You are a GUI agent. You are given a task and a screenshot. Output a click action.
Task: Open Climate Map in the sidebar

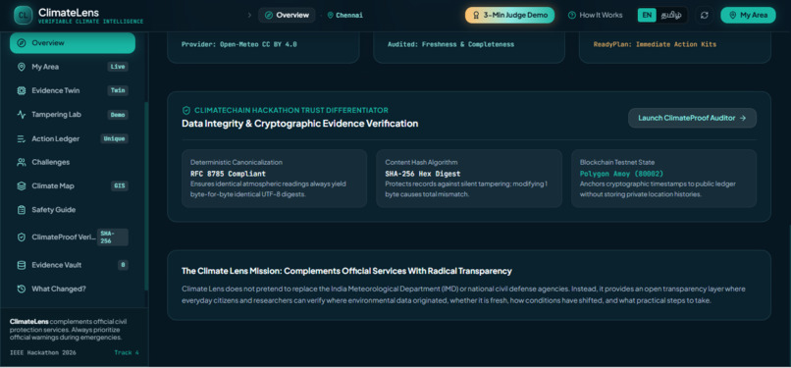coord(73,186)
